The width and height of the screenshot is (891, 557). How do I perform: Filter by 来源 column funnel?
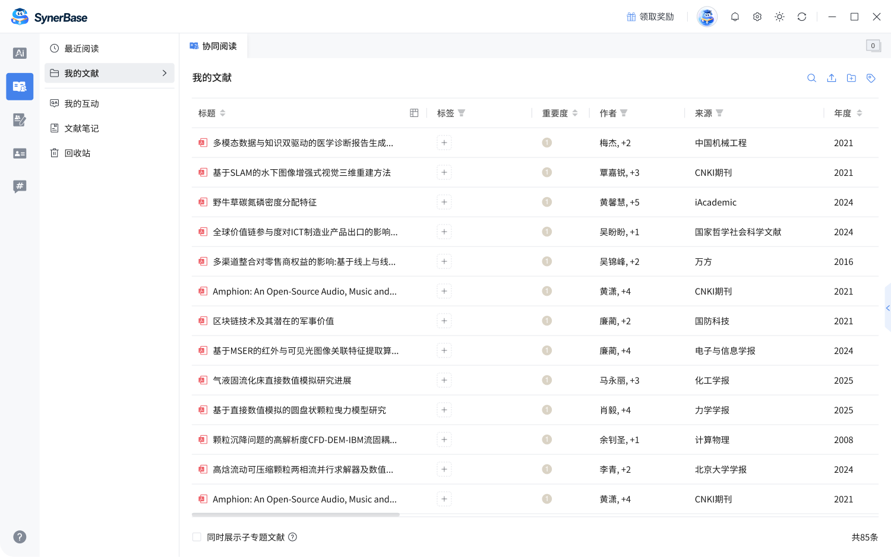pos(719,113)
